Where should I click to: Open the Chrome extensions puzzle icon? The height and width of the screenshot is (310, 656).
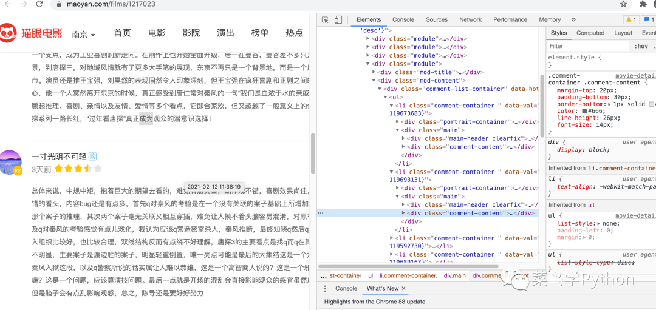click(643, 4)
